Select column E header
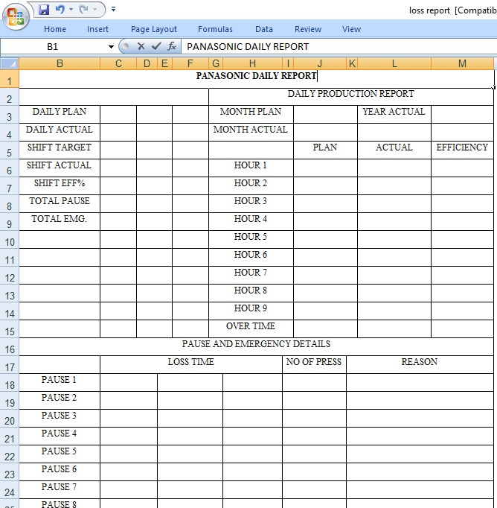Screen dimensions: 497x508 coord(164,63)
